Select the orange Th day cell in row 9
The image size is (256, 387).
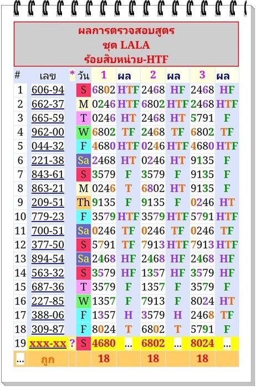[x=83, y=202]
